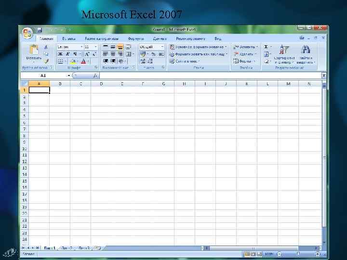
Task: Open Cell Styles (Стили ячеек) menu
Action: click(x=185, y=61)
